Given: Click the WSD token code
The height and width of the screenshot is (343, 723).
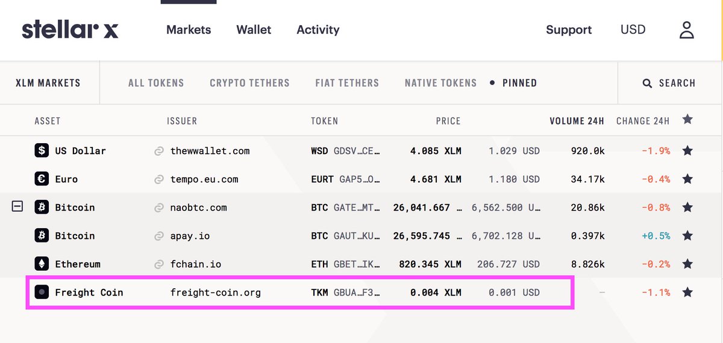Looking at the screenshot, I should (319, 151).
